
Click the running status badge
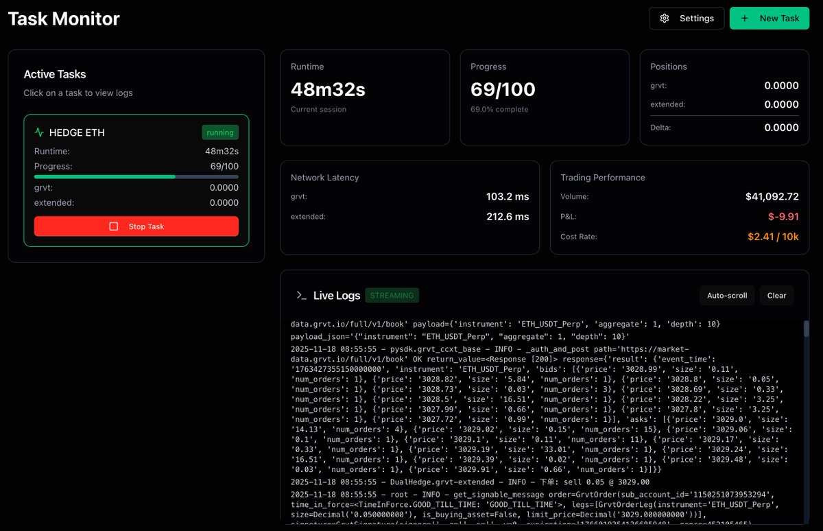220,132
